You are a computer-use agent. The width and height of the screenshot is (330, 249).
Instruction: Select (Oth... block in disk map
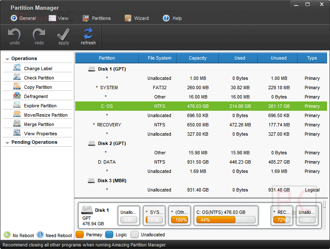click(x=180, y=216)
